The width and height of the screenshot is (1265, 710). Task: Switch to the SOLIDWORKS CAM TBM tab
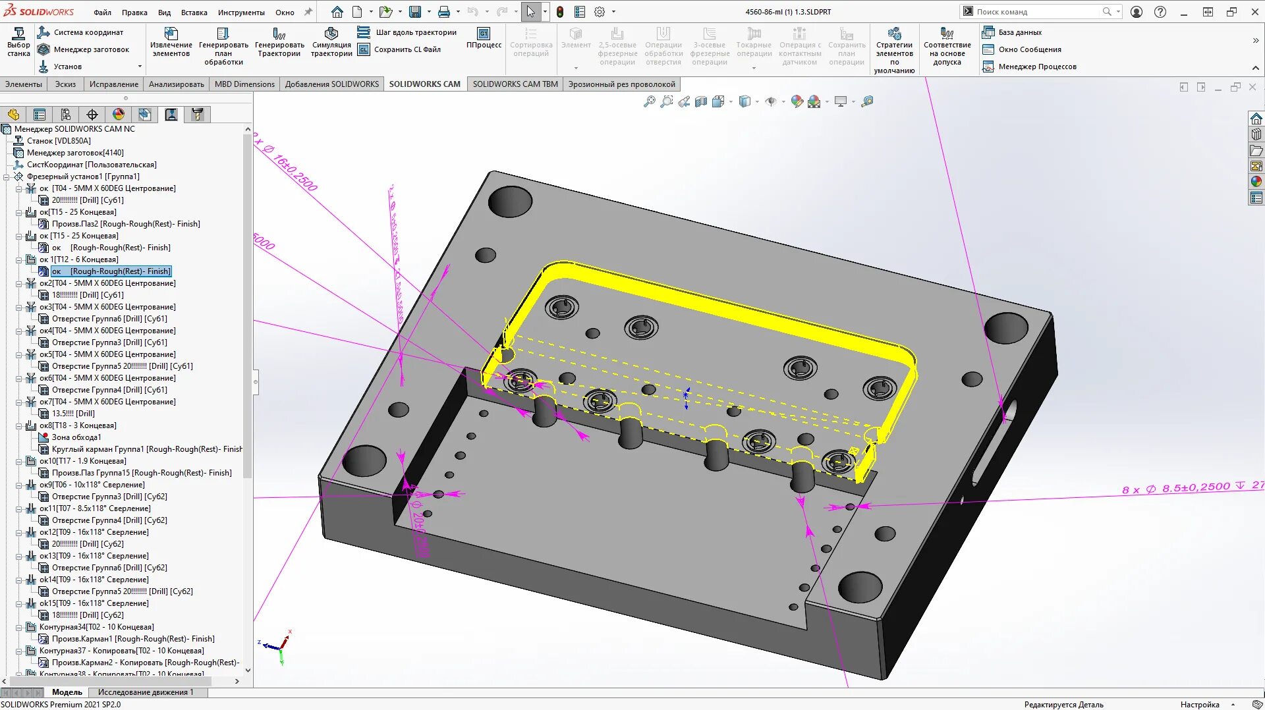pyautogui.click(x=515, y=84)
